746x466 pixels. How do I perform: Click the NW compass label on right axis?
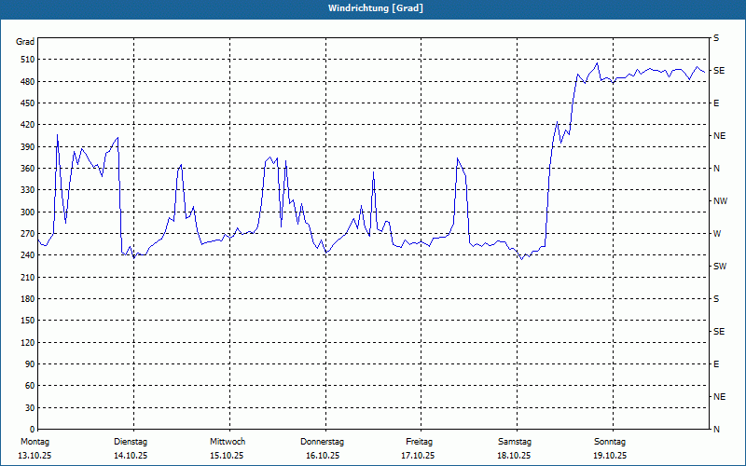(x=720, y=201)
